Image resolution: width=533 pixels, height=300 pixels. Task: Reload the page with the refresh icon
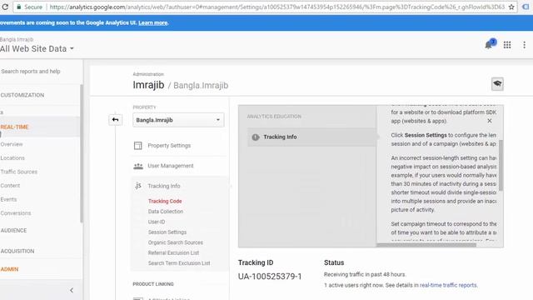tap(5, 7)
